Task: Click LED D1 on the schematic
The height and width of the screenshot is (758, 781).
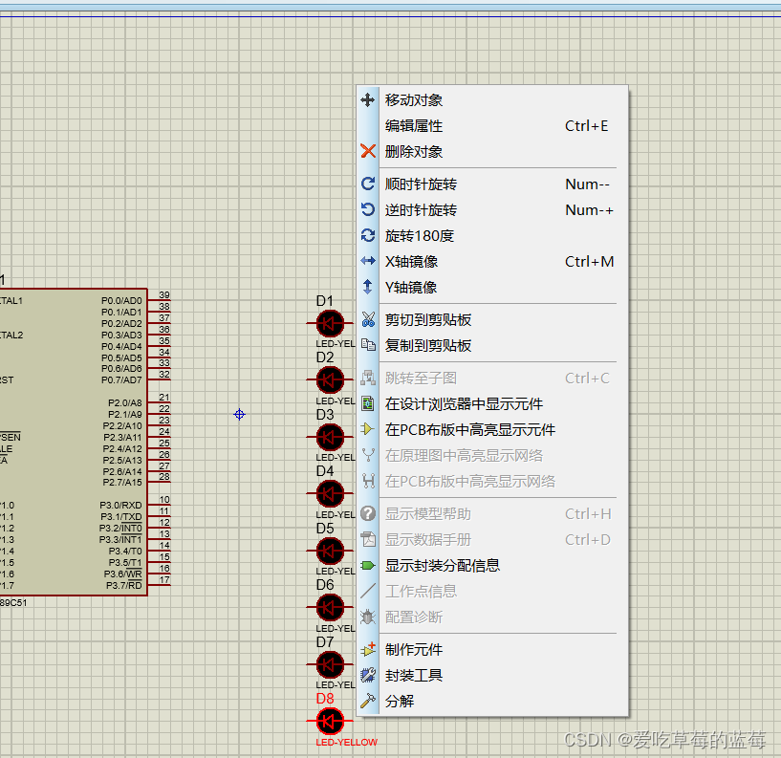Action: 329,323
